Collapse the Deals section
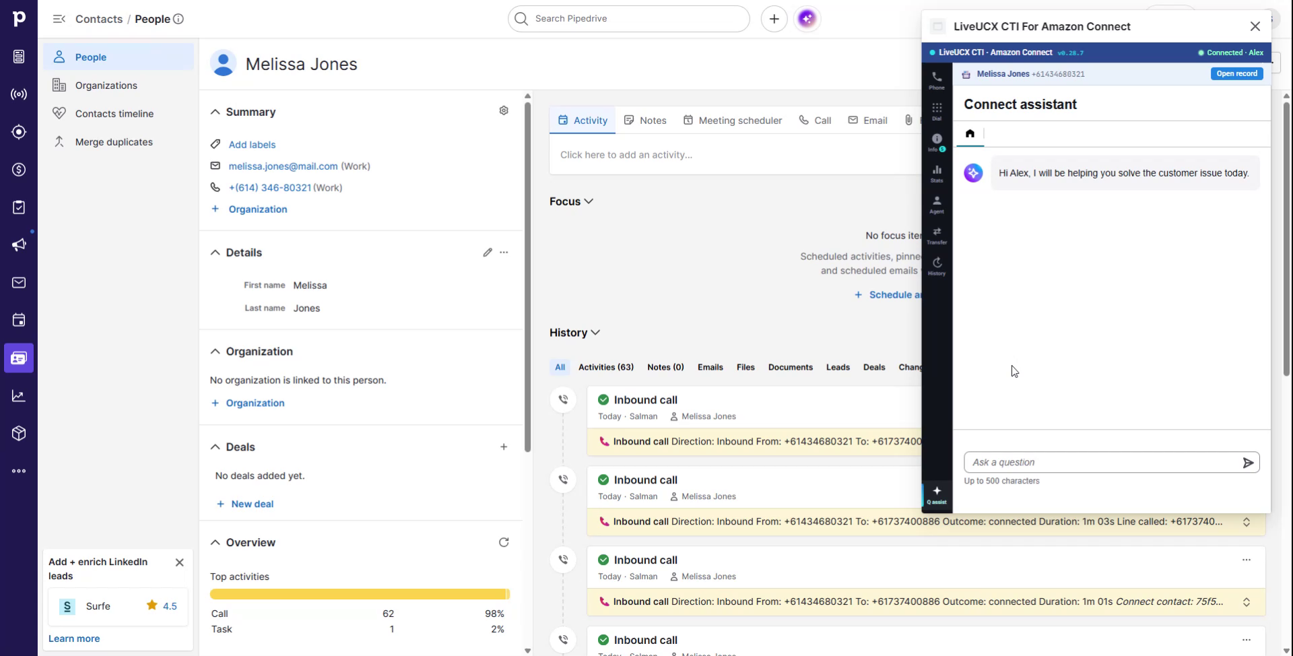Image resolution: width=1293 pixels, height=656 pixels. [x=215, y=447]
